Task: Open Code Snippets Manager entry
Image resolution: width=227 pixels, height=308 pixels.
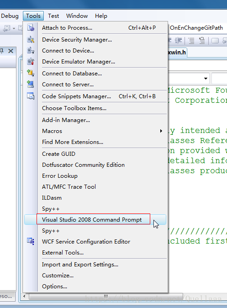Action: click(95, 96)
